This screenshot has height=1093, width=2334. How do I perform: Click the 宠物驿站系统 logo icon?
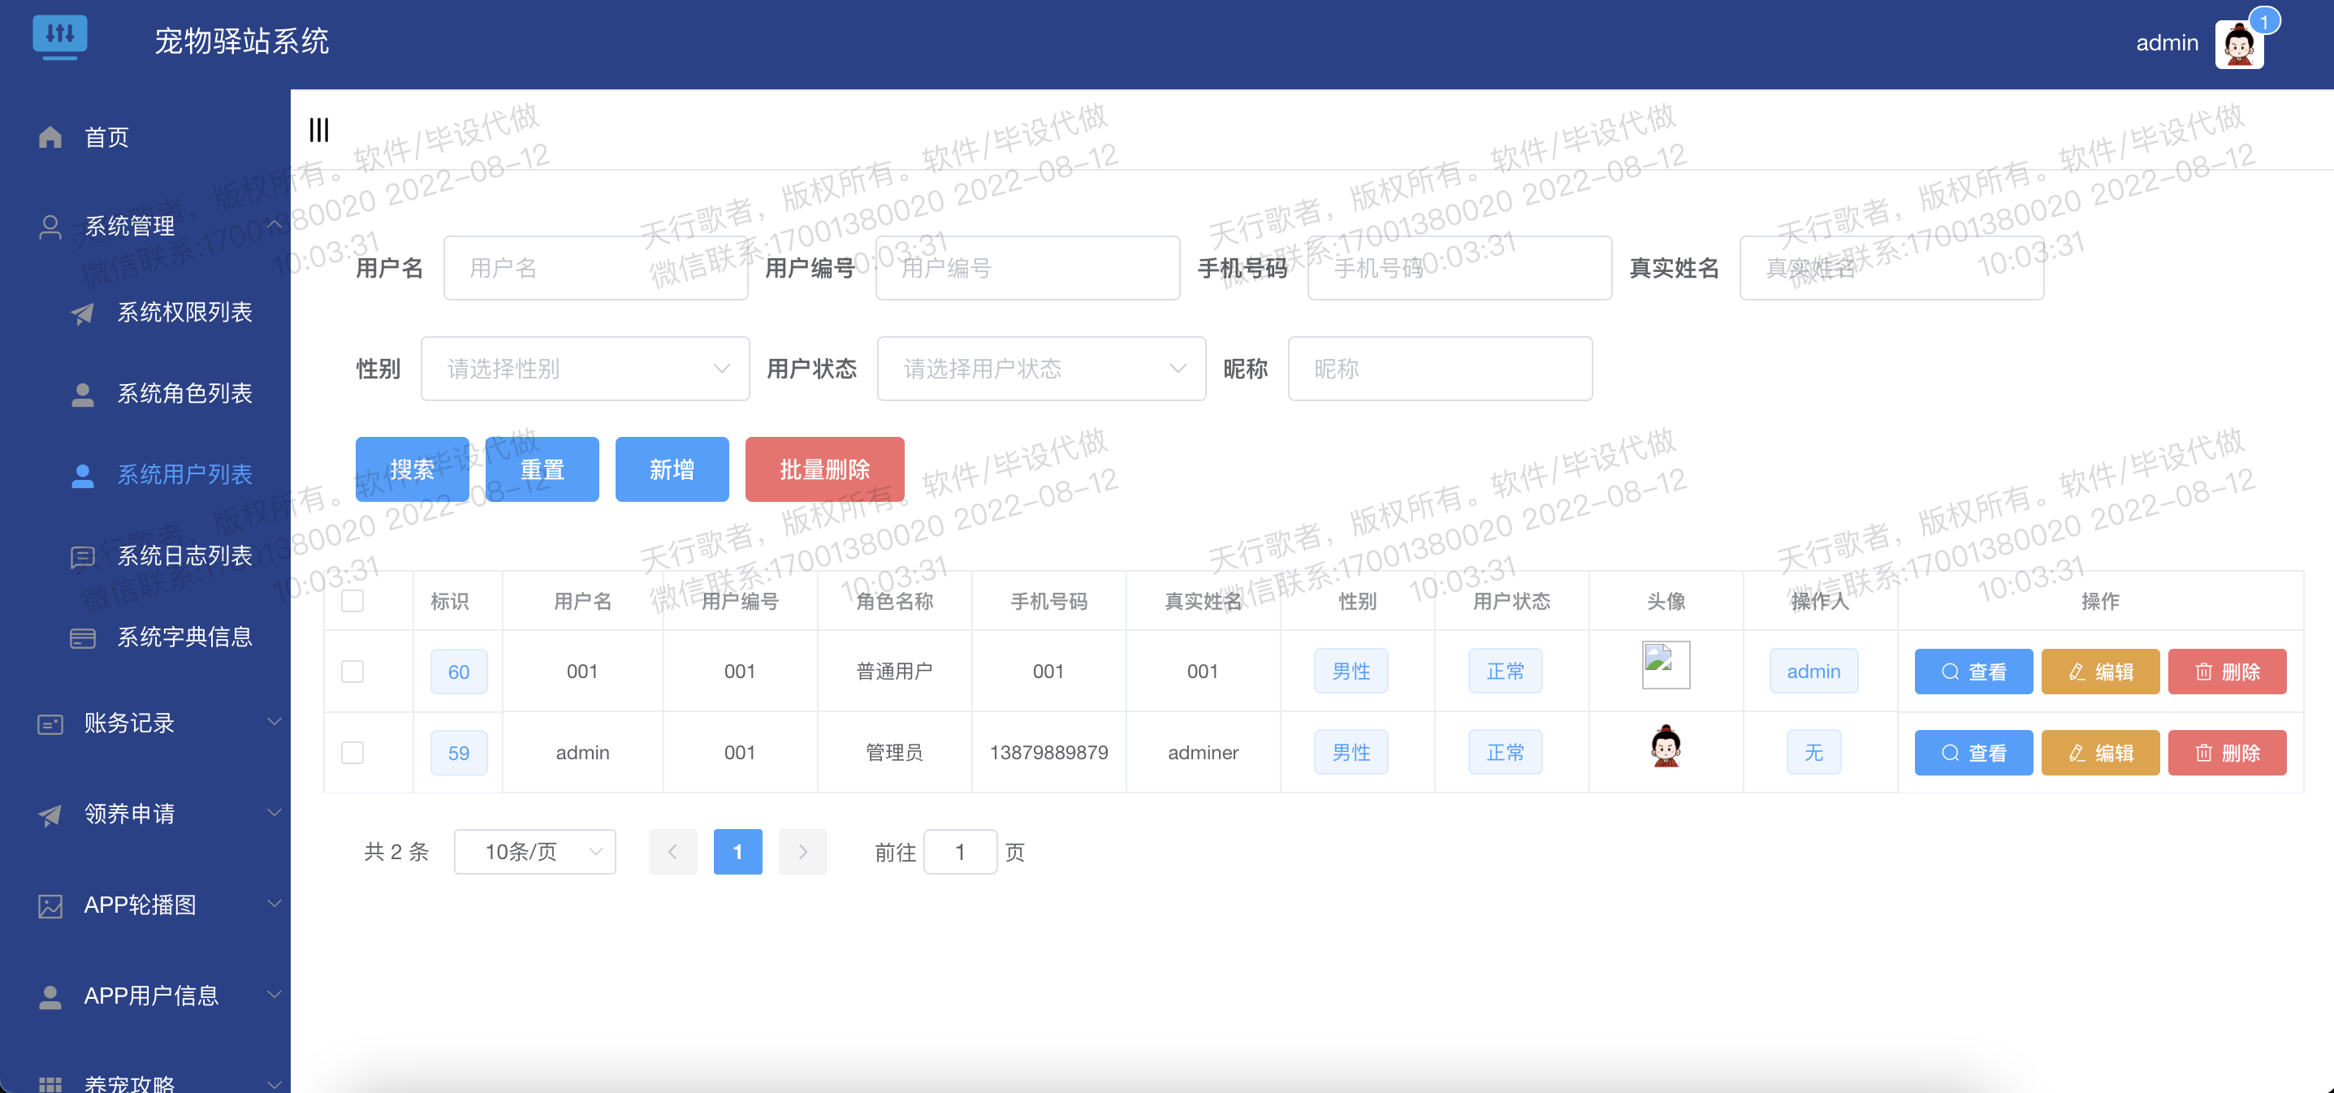click(x=60, y=37)
